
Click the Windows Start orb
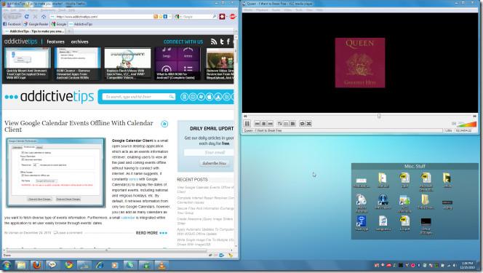[7, 265]
